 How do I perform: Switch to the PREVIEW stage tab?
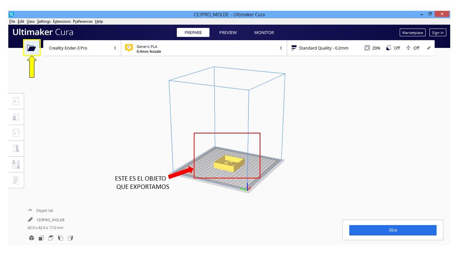(x=228, y=32)
